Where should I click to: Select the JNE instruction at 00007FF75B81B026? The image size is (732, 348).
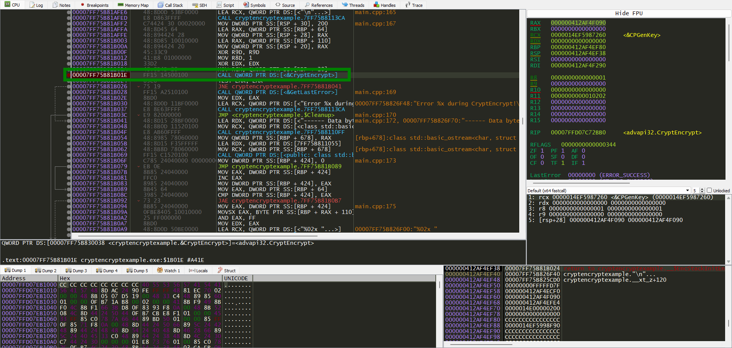coord(279,86)
